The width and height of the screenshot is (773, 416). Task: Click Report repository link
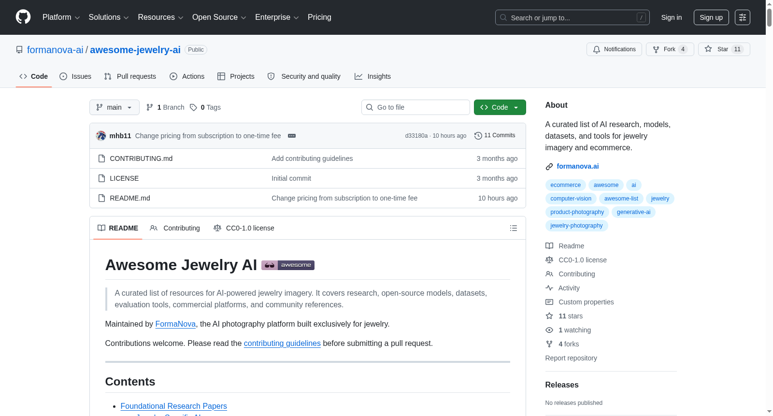coord(571,358)
